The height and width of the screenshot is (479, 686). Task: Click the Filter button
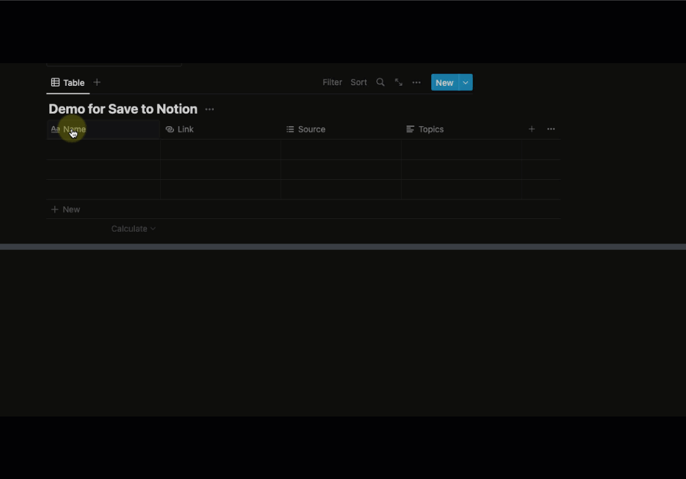[332, 83]
